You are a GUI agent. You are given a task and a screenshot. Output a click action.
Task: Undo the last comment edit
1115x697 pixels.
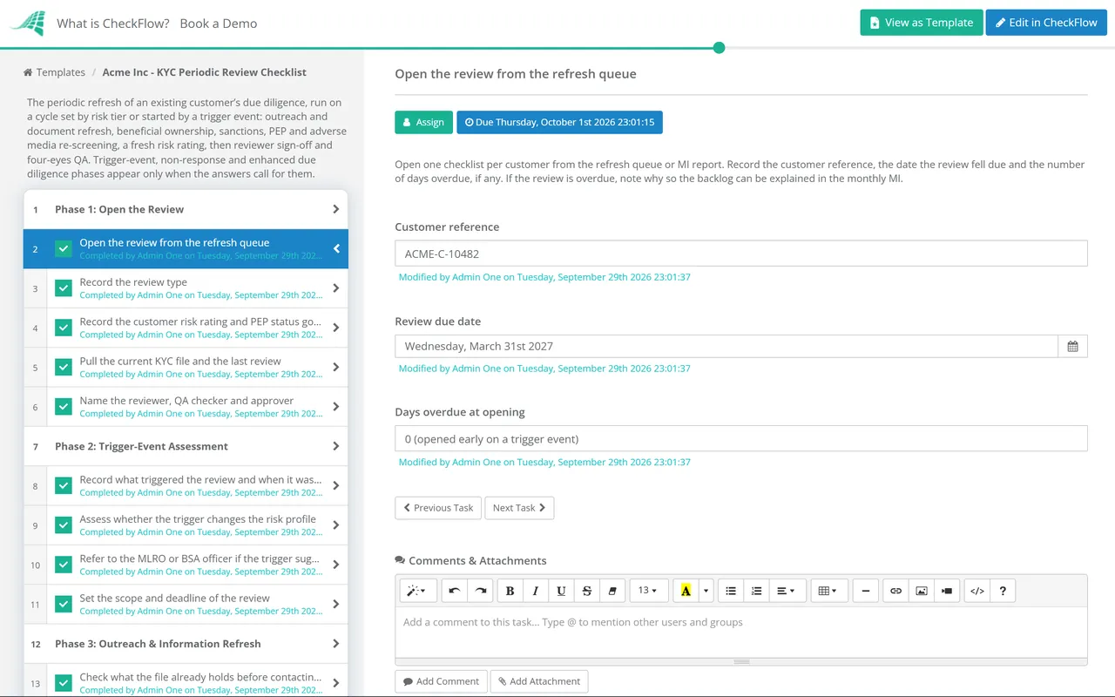point(454,591)
